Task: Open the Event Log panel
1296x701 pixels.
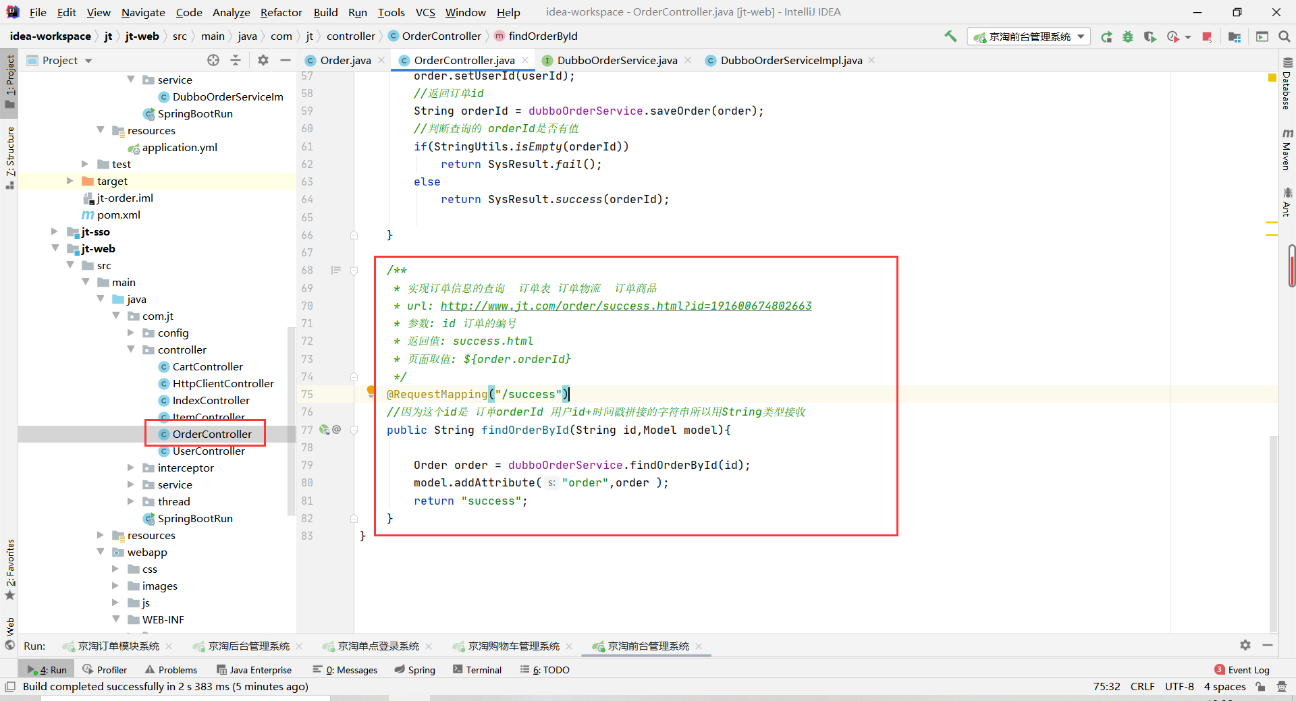Action: [x=1242, y=670]
